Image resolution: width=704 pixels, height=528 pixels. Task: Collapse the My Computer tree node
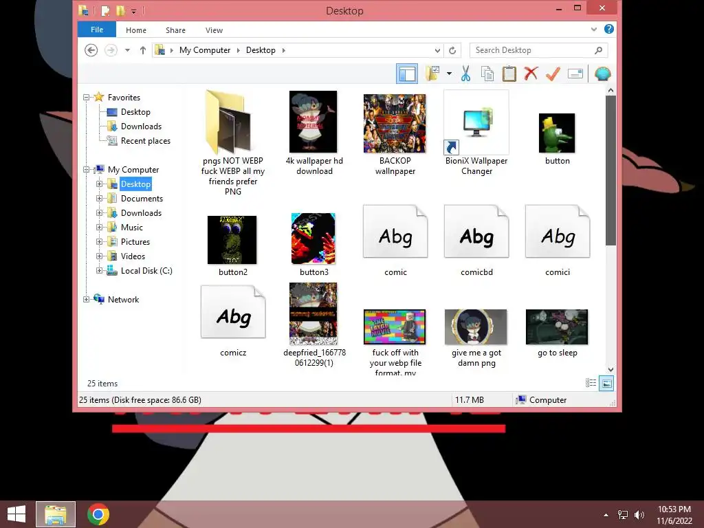click(x=86, y=170)
